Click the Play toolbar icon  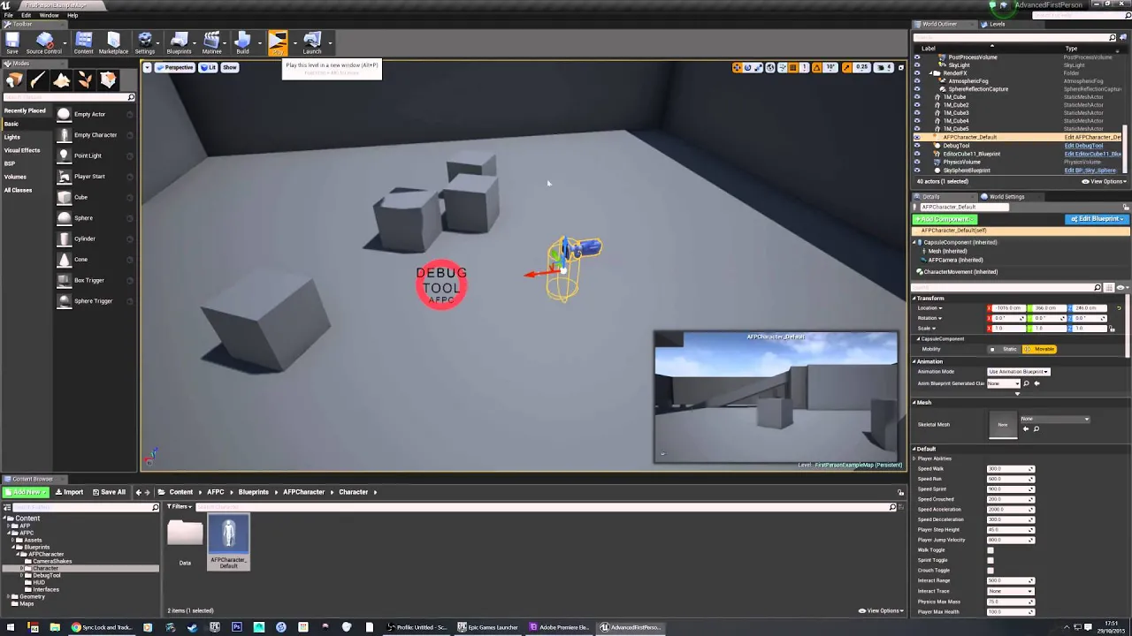(x=278, y=42)
